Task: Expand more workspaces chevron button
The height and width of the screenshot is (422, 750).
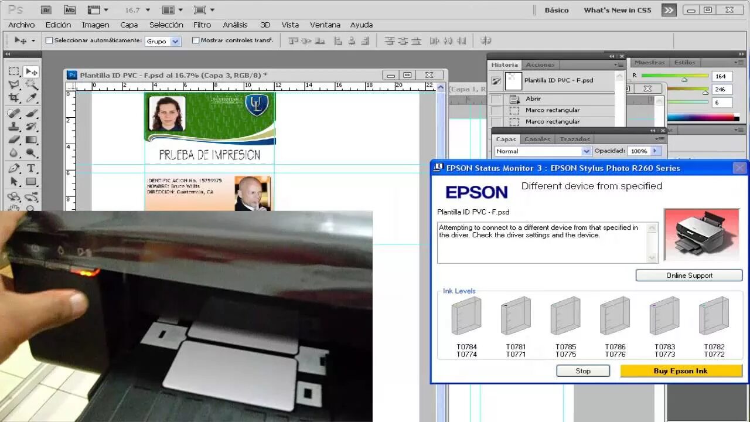Action: click(x=669, y=10)
